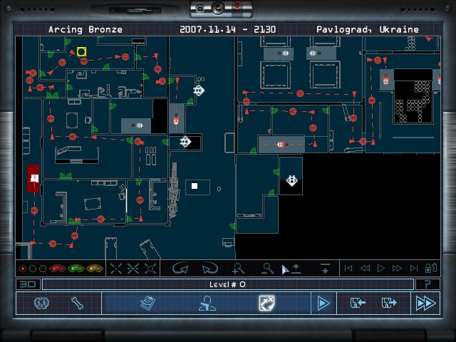Click the zoom in magnifier icon
The width and height of the screenshot is (456, 342).
[239, 269]
